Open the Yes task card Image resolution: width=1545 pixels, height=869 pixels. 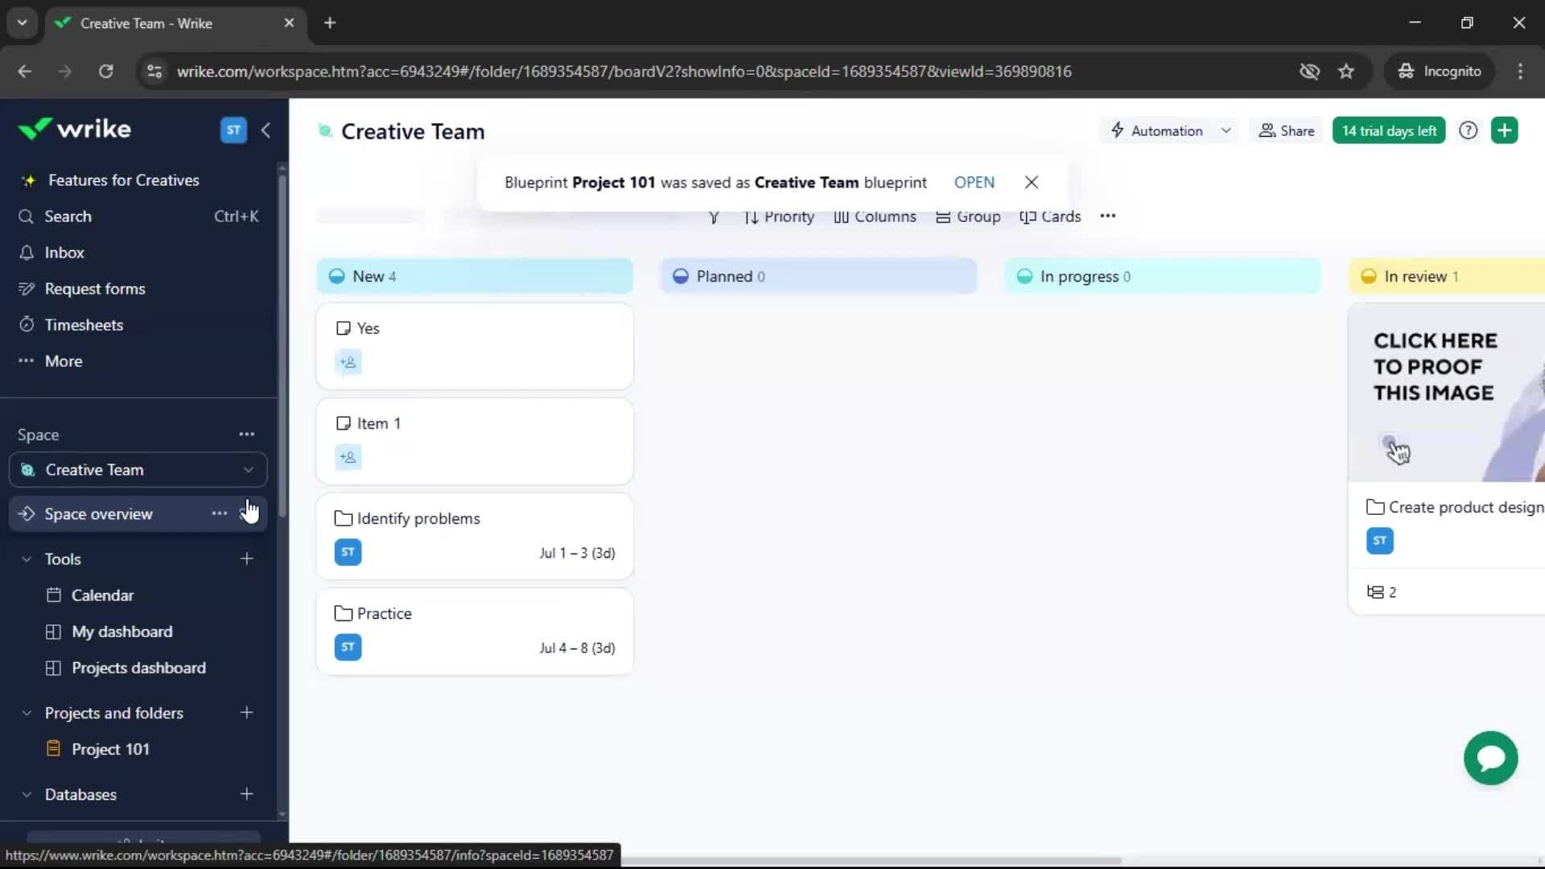tap(475, 346)
